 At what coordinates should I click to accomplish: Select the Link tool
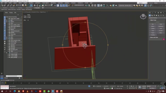pyautogui.click(x=8, y=5)
